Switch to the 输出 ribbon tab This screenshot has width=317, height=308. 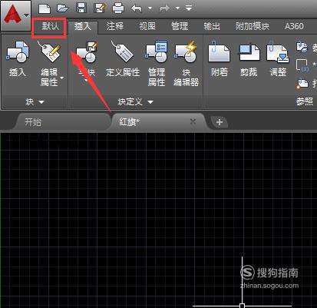pos(212,26)
